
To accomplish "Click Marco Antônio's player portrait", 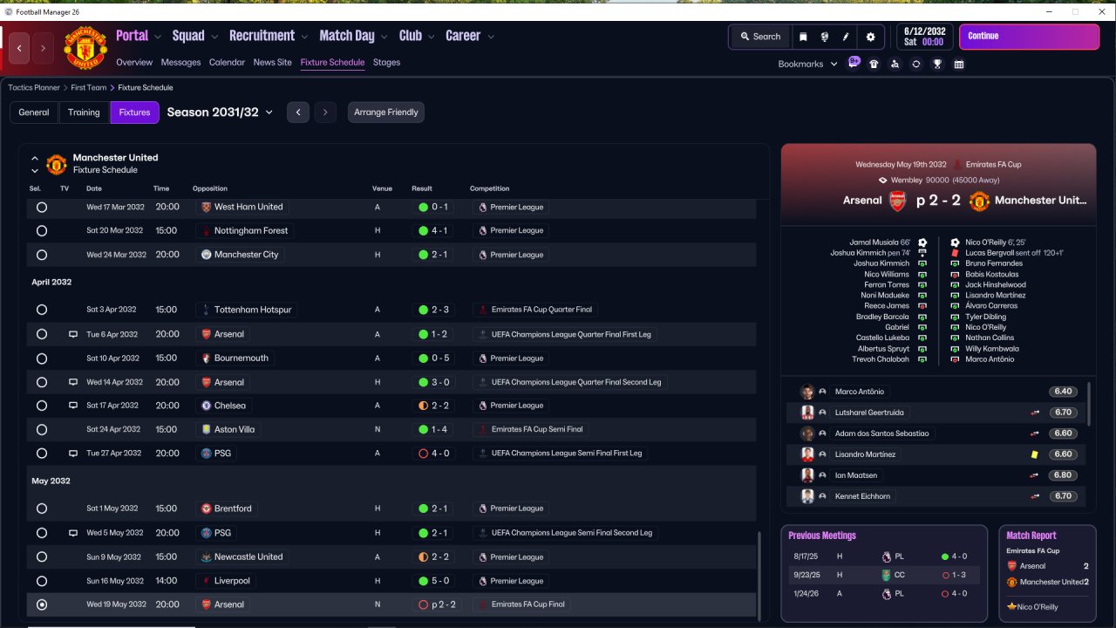I will point(807,392).
